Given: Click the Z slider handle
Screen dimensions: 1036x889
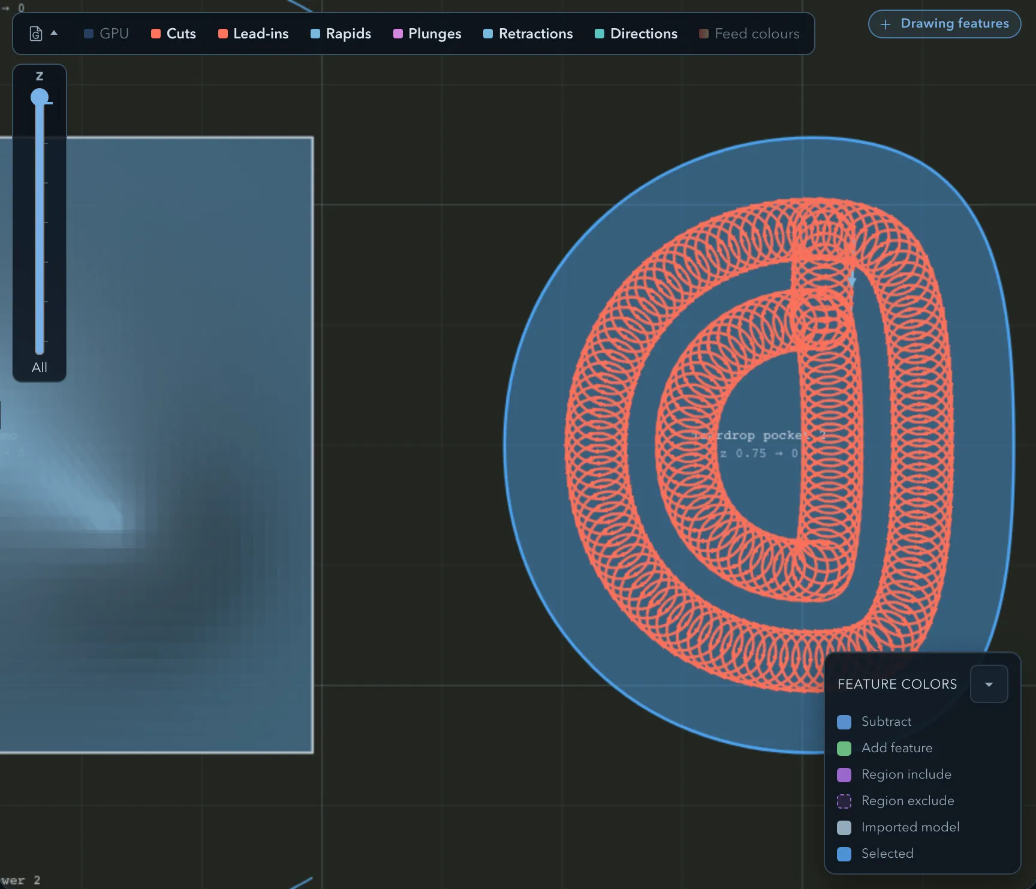Looking at the screenshot, I should pos(40,97).
